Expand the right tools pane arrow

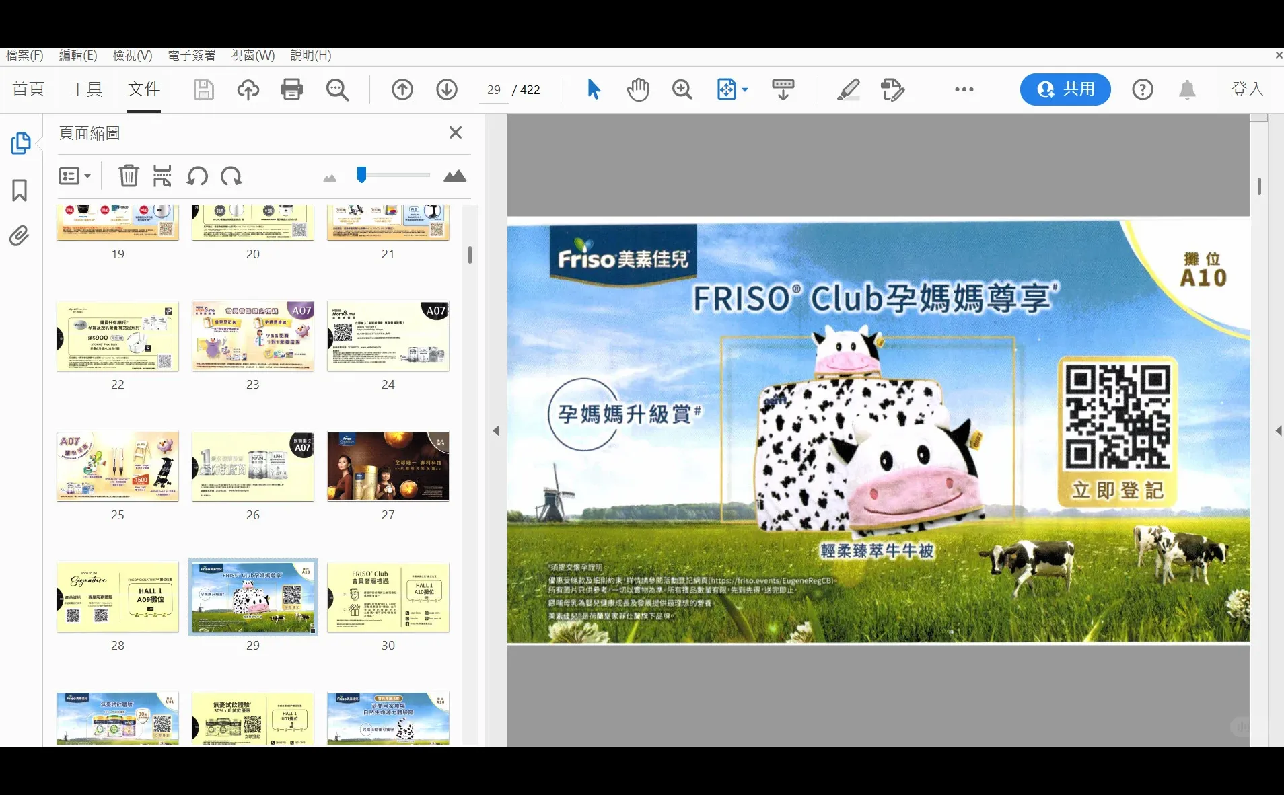[1278, 430]
